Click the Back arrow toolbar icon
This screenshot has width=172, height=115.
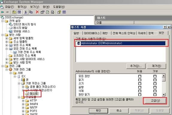tap(2, 12)
